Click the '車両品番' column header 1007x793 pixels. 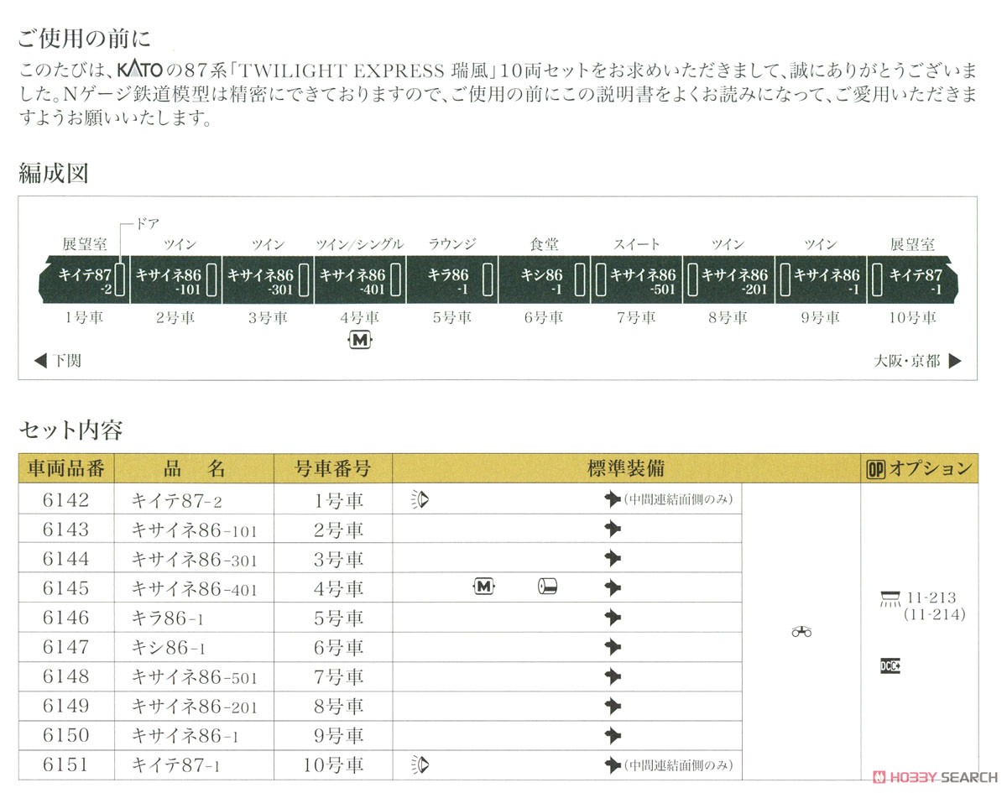(66, 469)
